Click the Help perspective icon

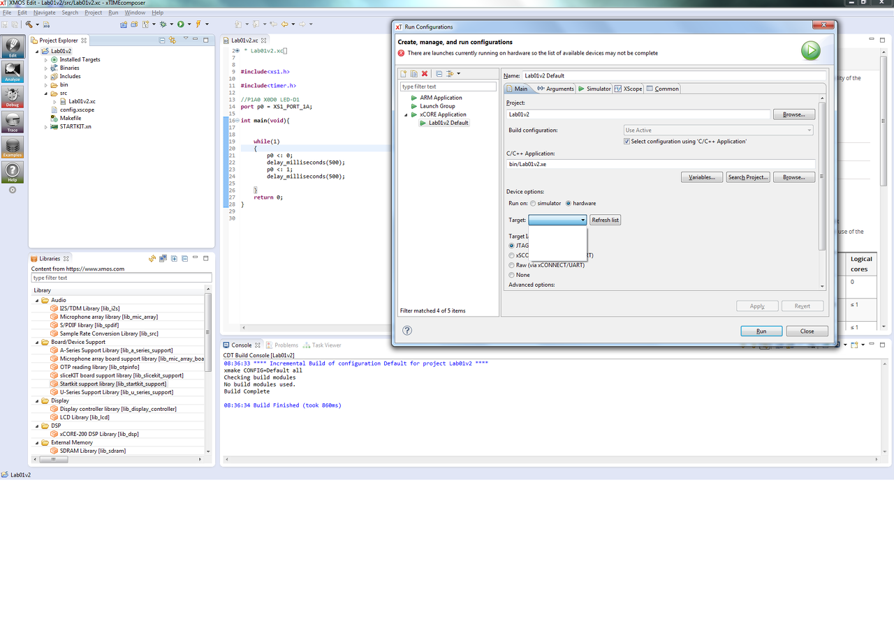point(13,172)
